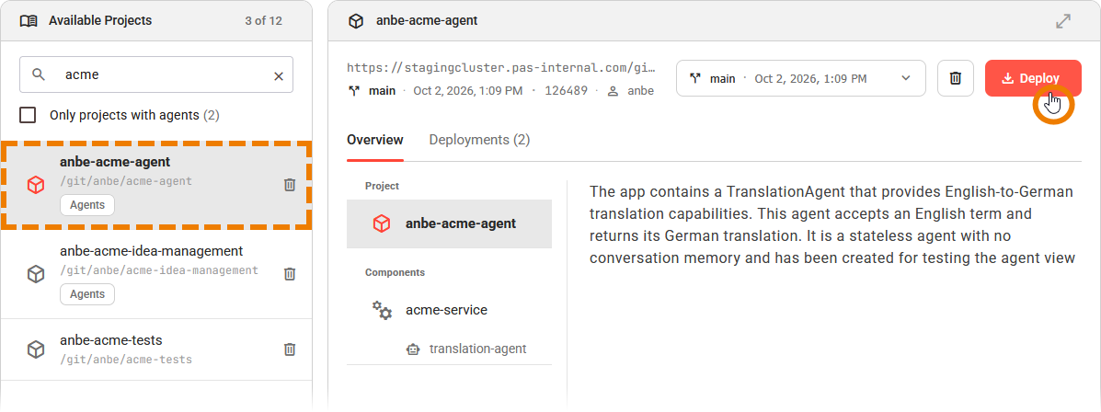
Task: Click cube icon of anbe-acme-idea-management
Action: (x=36, y=274)
